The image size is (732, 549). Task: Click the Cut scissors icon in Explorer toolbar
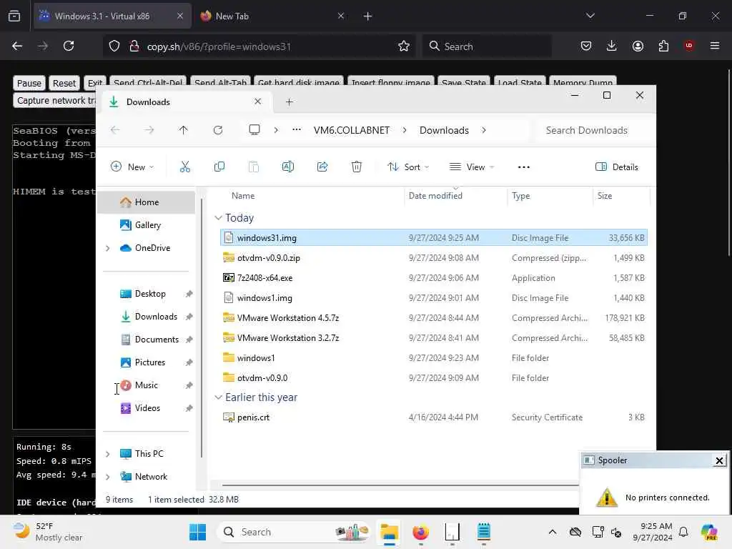(x=185, y=167)
